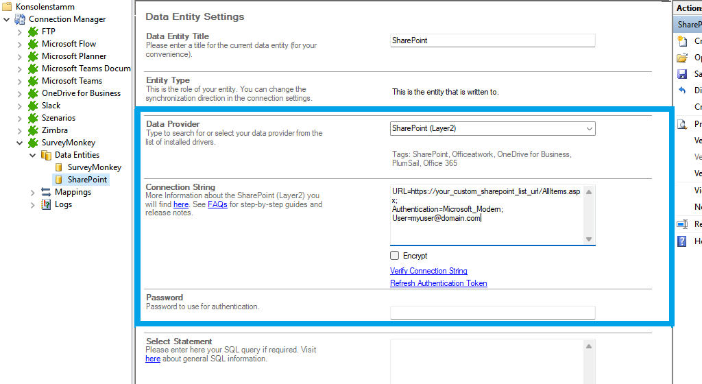Click the SharePoint data entity cylinder icon
The image size is (702, 384).
point(59,180)
